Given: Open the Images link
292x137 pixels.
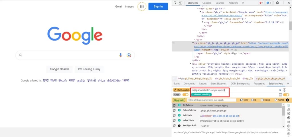Looking at the screenshot, I should pos(129,7).
